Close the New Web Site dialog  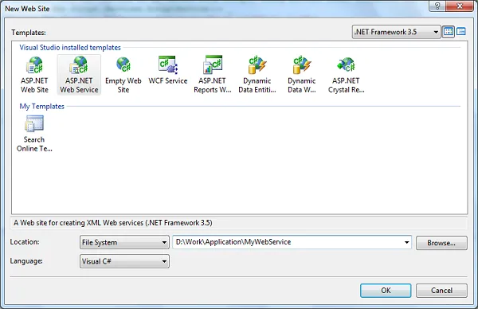coord(460,6)
